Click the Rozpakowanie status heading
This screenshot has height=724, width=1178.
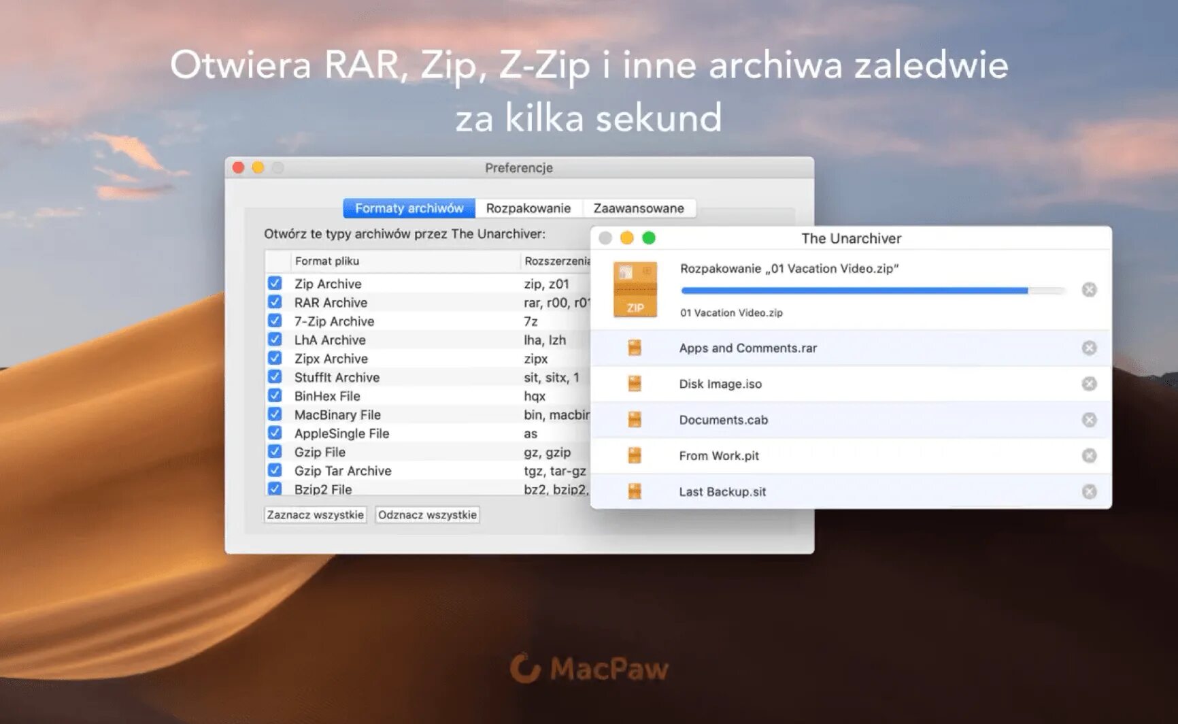click(x=790, y=268)
